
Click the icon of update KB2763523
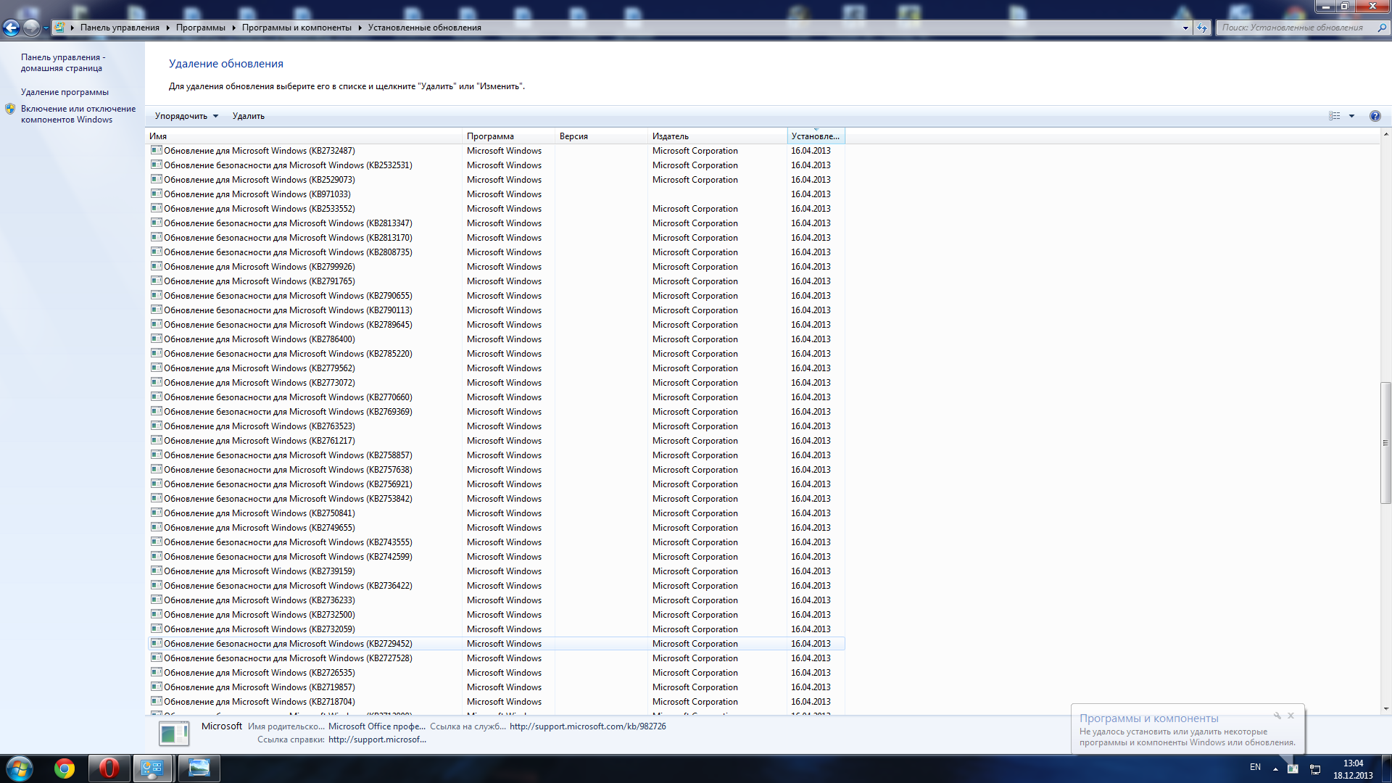click(x=156, y=426)
